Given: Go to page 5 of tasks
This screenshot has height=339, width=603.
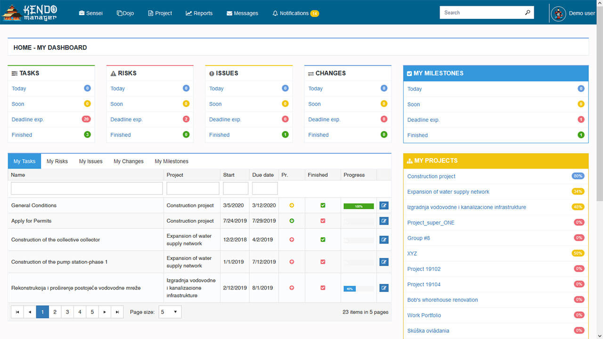Looking at the screenshot, I should 92,312.
